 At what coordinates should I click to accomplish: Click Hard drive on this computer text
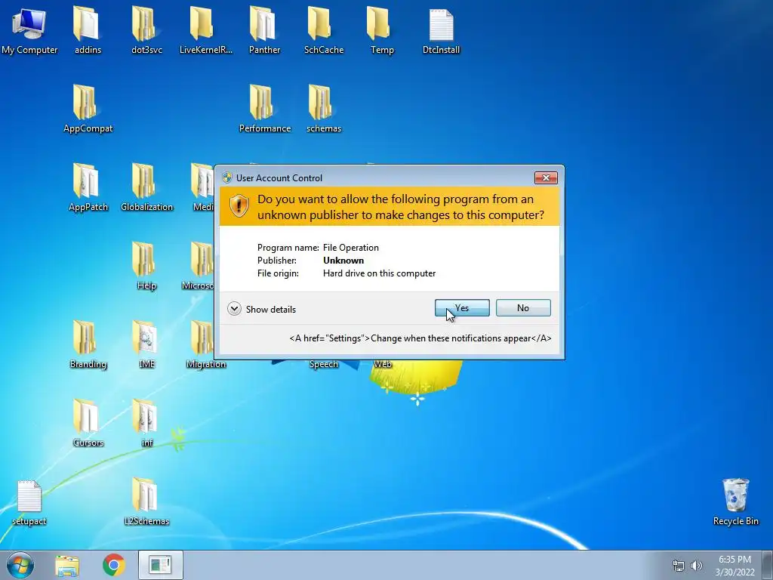click(379, 273)
